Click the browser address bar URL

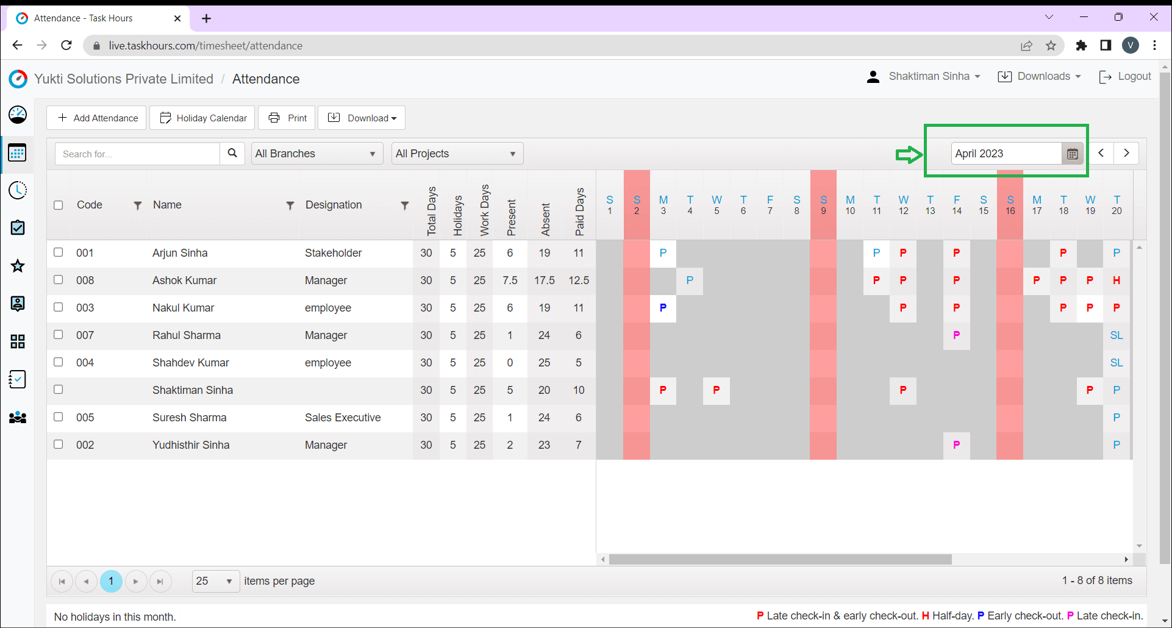tap(205, 46)
